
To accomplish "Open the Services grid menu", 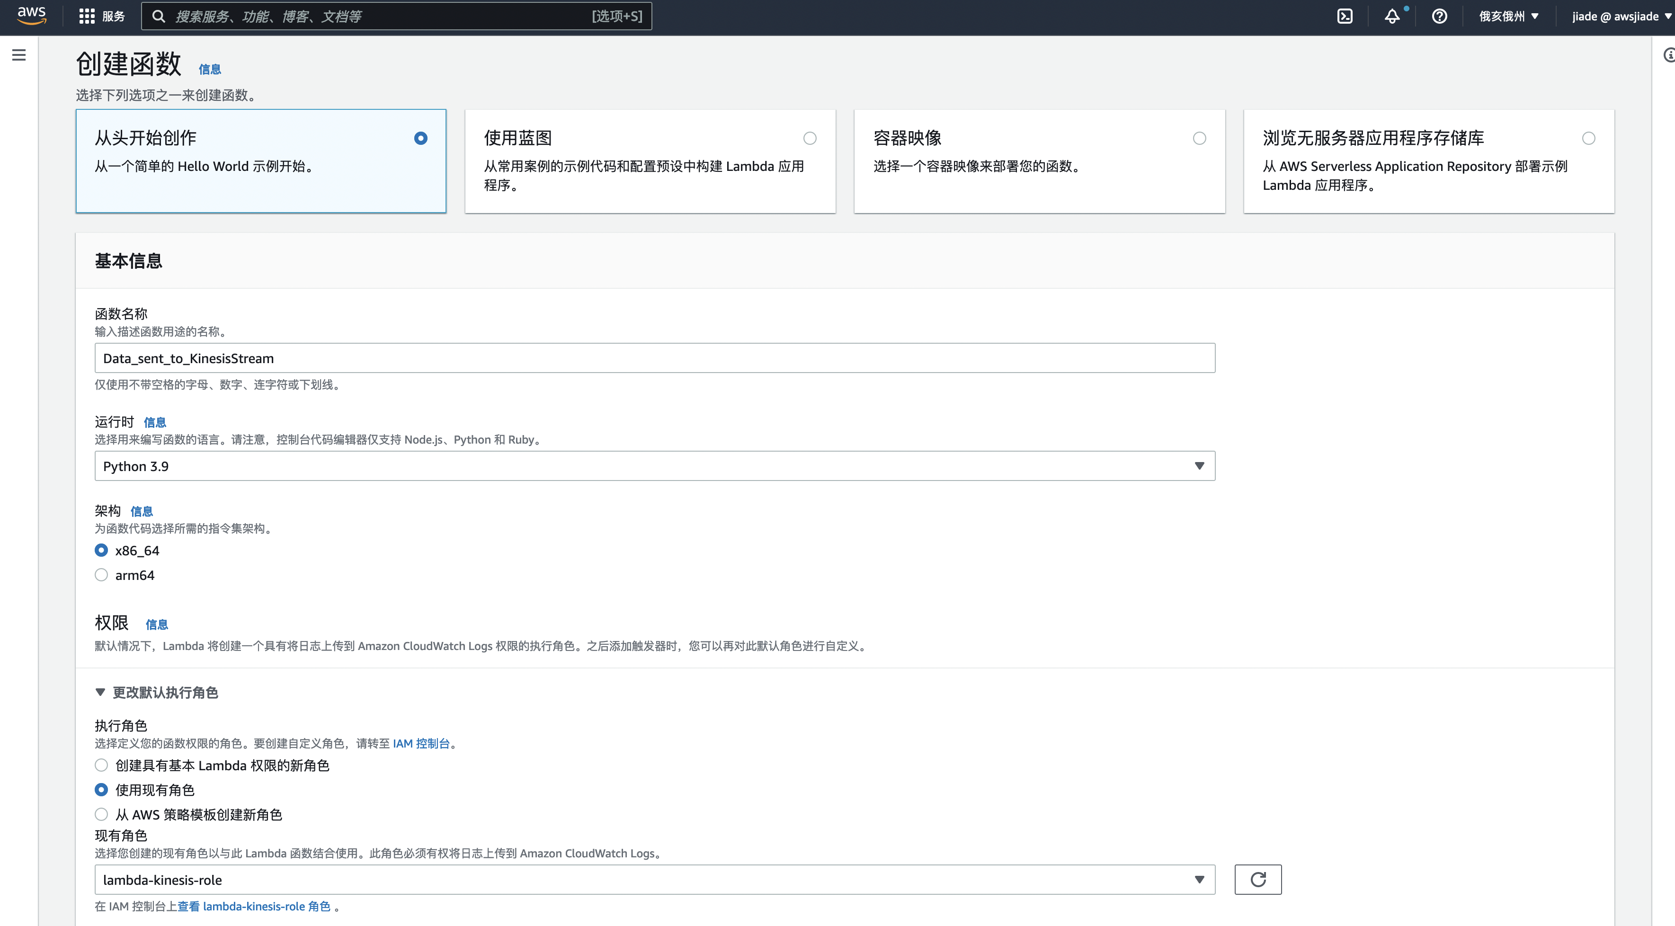I will click(x=87, y=16).
